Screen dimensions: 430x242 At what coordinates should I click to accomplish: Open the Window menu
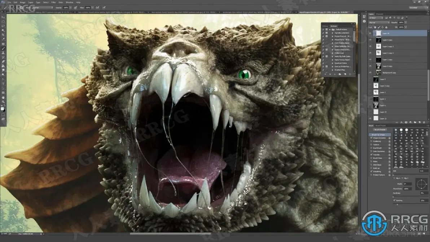(69, 2)
